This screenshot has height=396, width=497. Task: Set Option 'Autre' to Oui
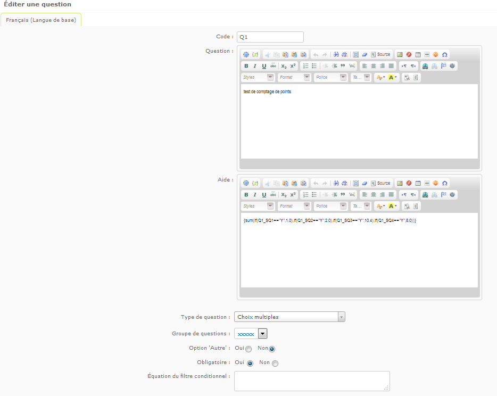click(x=248, y=349)
